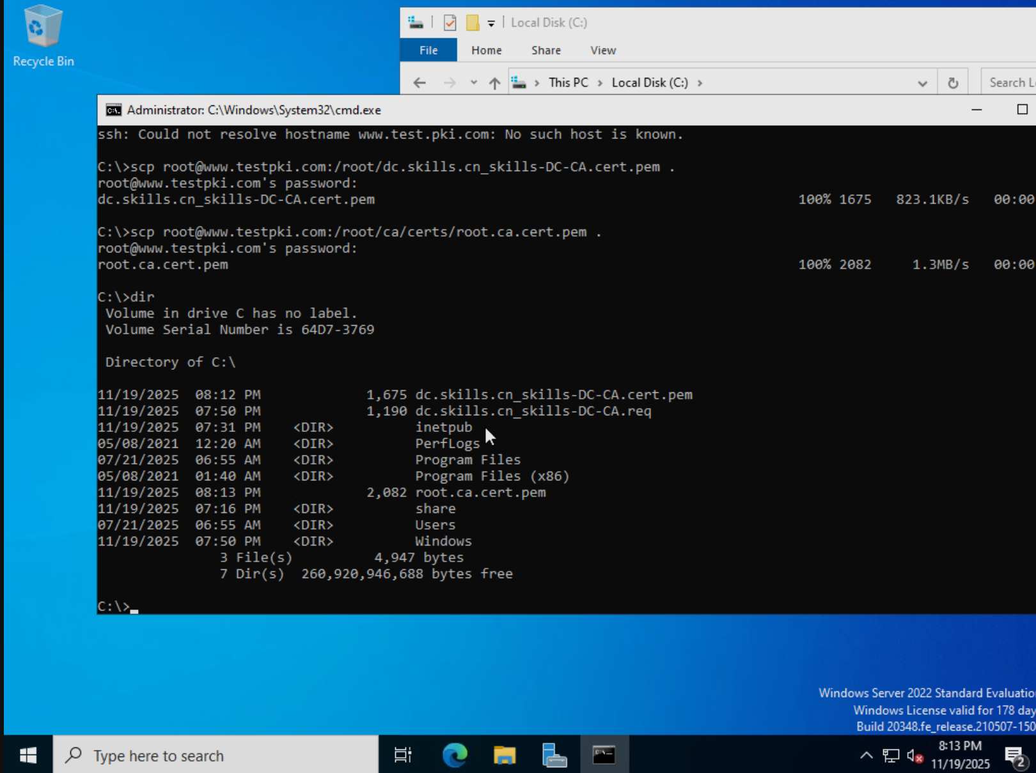This screenshot has height=773, width=1036.
Task: Open the Windows Start menu
Action: click(27, 755)
